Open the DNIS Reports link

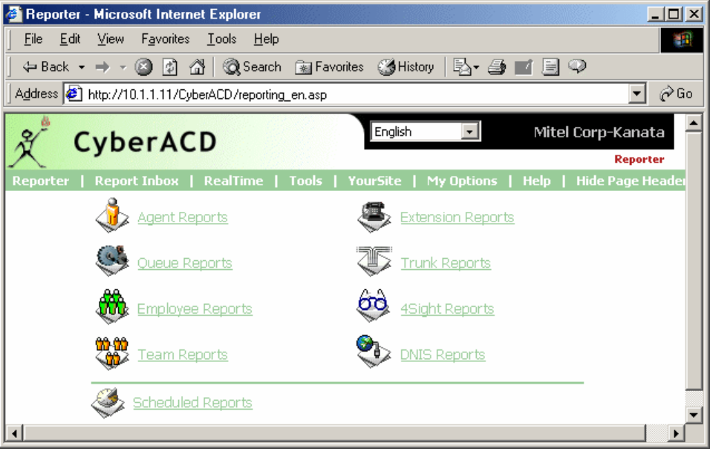[x=443, y=355]
